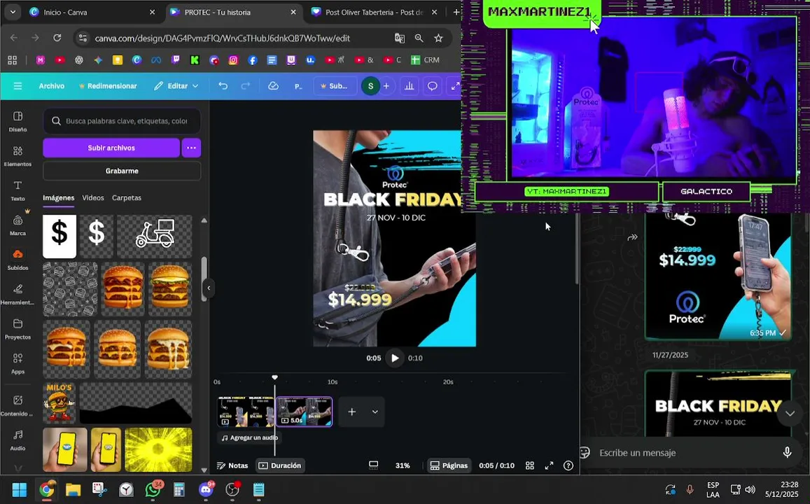810x504 pixels.
Task: Switch to the Carpetas tab
Action: [127, 198]
